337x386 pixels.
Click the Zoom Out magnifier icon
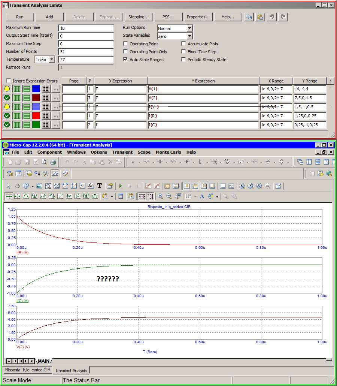(169, 196)
